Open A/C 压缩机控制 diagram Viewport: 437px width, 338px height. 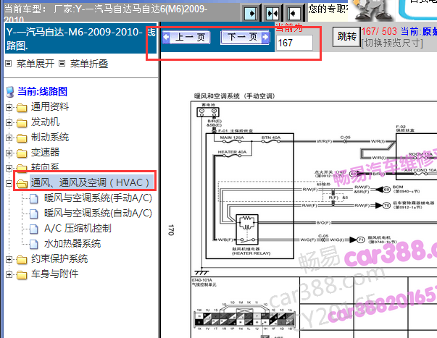click(x=78, y=228)
